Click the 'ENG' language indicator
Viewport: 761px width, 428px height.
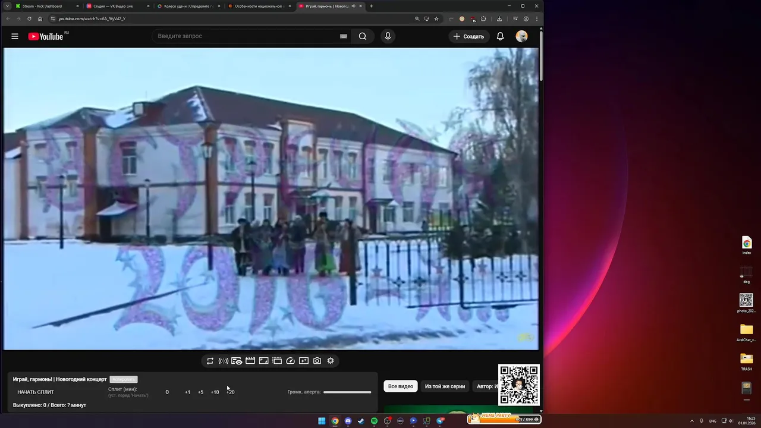713,421
